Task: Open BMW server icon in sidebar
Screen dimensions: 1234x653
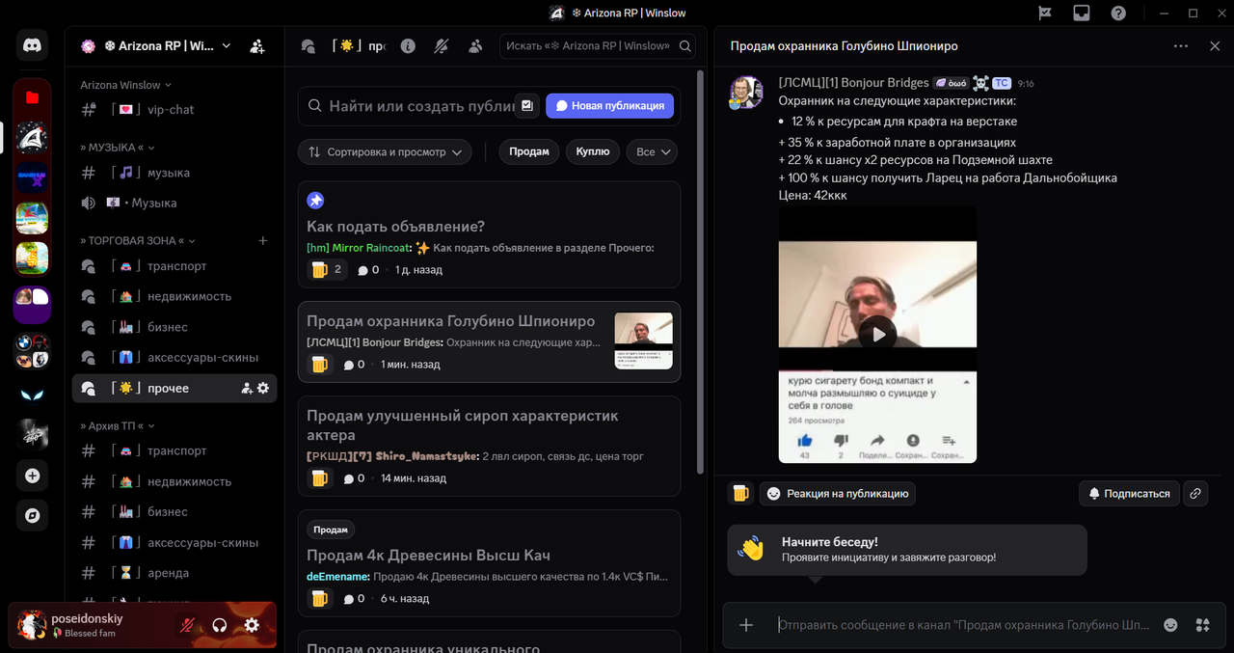Action: tap(33, 351)
